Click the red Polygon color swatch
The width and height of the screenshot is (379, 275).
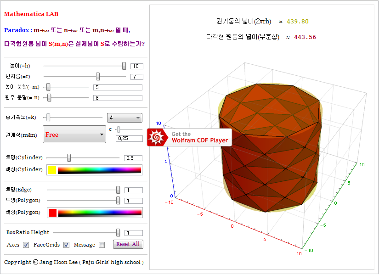52,213
